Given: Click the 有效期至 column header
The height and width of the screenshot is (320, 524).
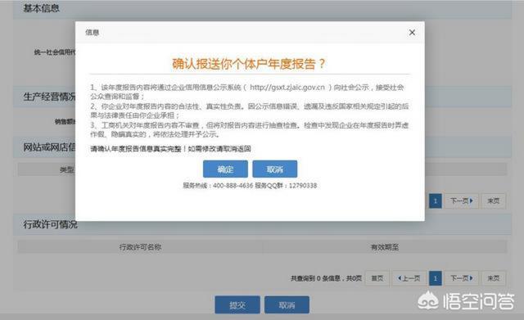Looking at the screenshot, I should 385,247.
